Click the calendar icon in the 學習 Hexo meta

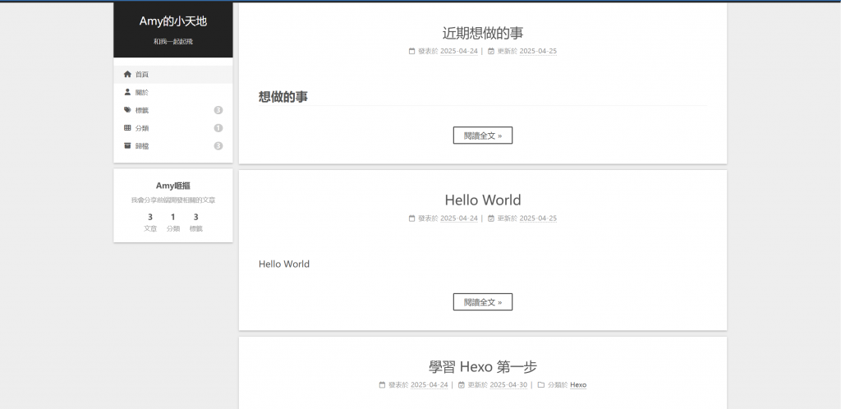pyautogui.click(x=382, y=385)
